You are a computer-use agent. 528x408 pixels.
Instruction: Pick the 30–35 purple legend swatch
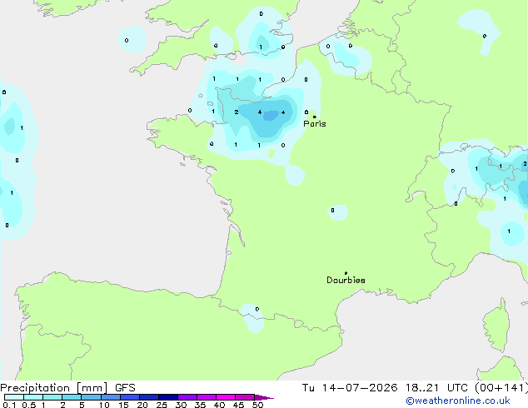(x=187, y=397)
